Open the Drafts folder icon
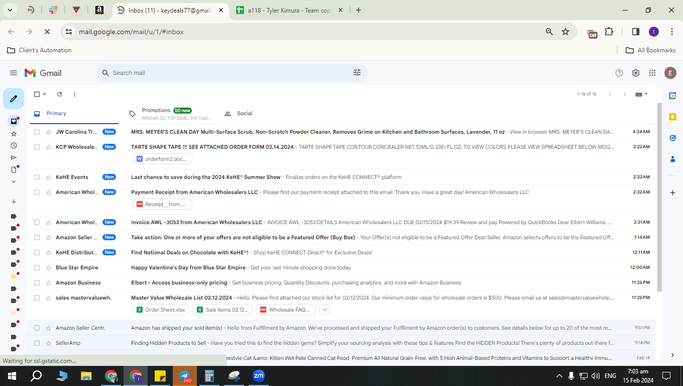This screenshot has height=386, width=683. tap(14, 170)
